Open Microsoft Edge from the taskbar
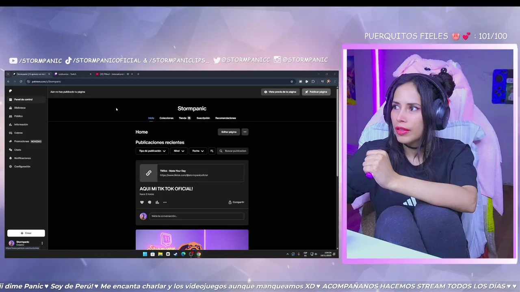This screenshot has width=520, height=292. [x=183, y=254]
